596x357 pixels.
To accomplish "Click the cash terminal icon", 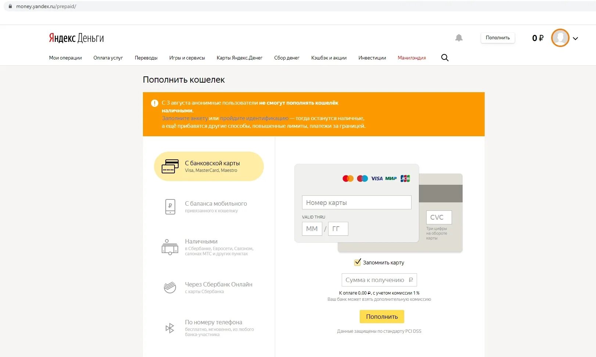I will pos(170,247).
